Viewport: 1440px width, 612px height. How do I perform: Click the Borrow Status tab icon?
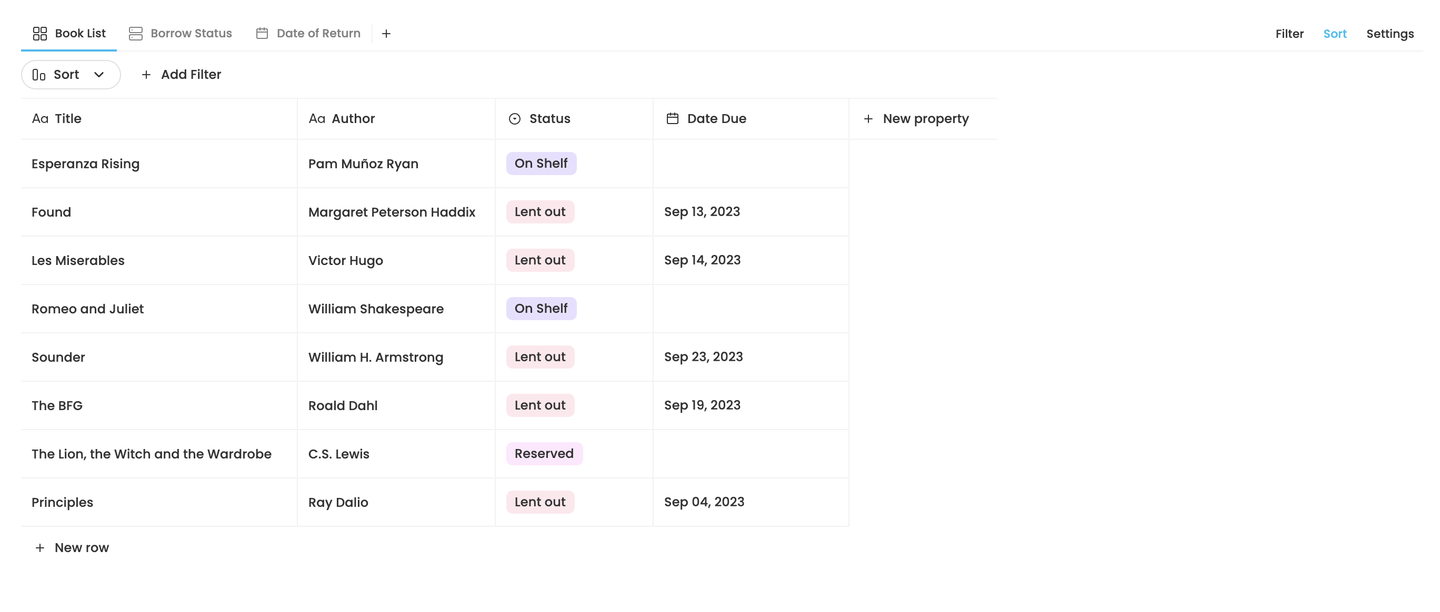[136, 33]
